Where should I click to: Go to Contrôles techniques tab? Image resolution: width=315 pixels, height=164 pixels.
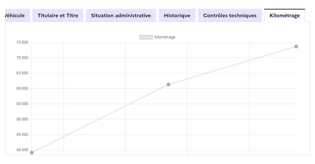pos(230,15)
